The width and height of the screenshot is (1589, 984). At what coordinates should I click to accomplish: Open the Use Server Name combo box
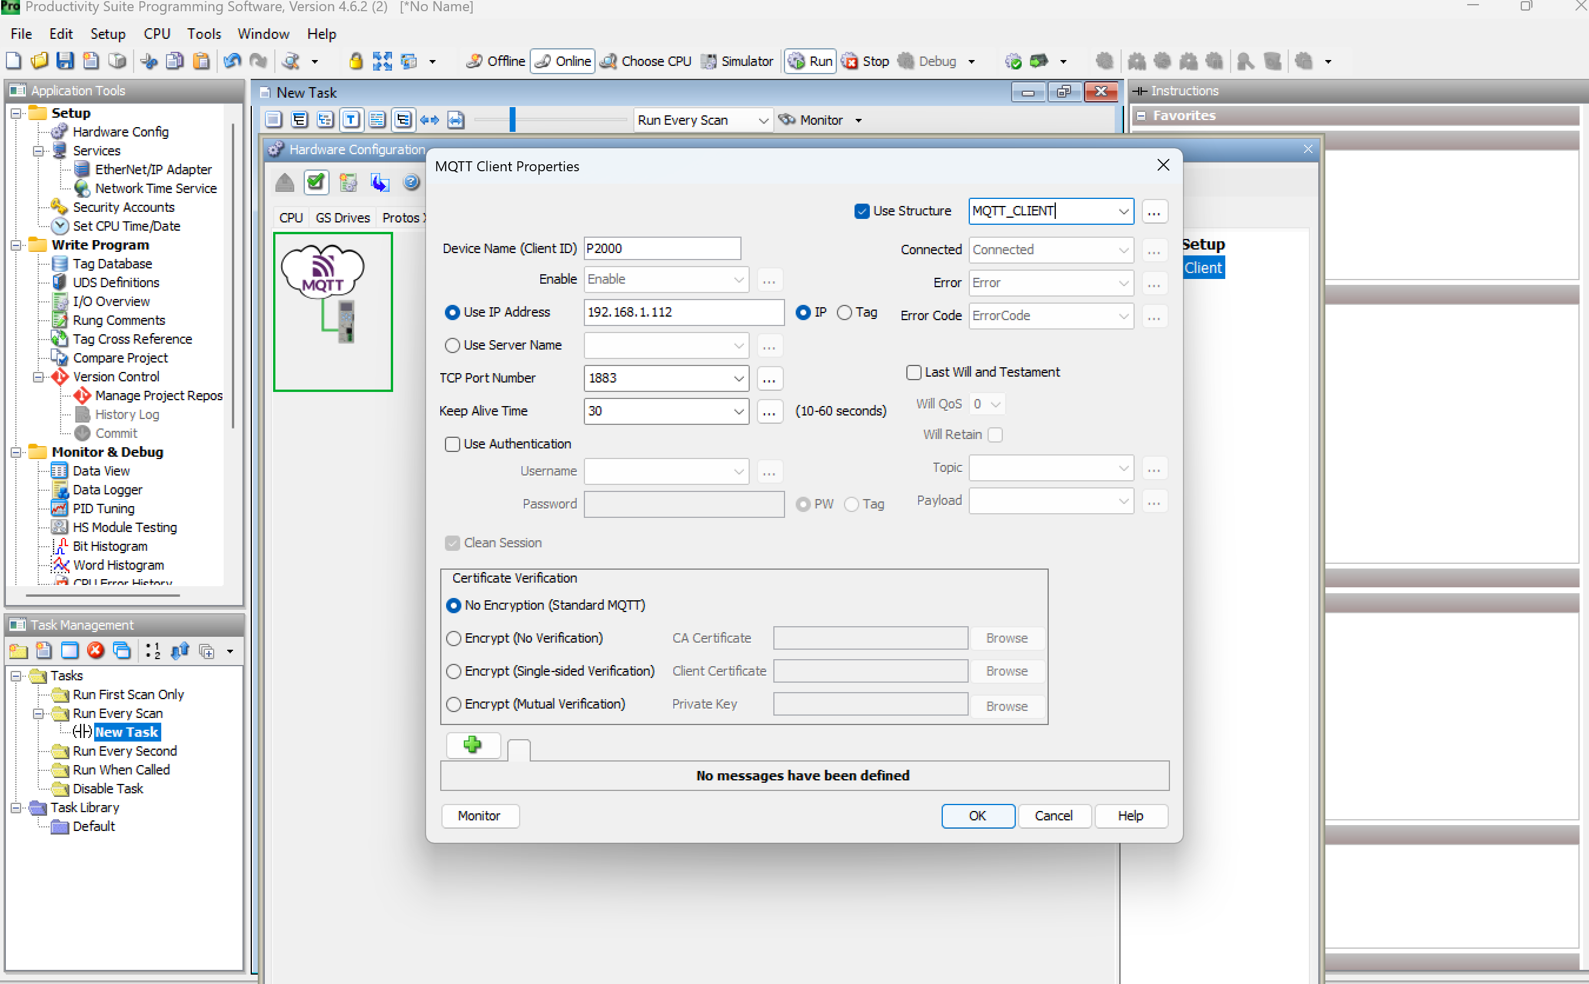(666, 345)
